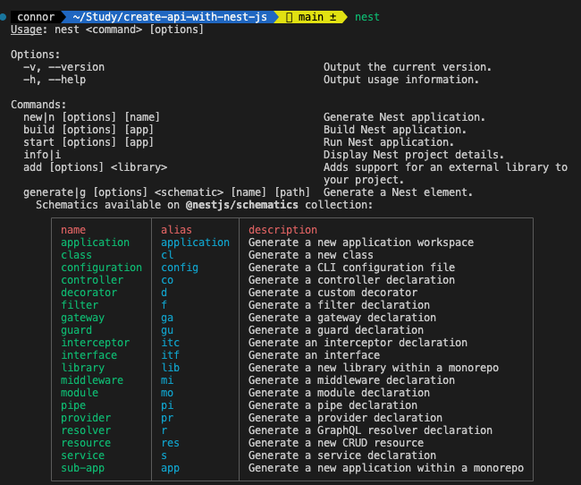
Task: Click the 'gu' alias
Action: click(x=167, y=330)
